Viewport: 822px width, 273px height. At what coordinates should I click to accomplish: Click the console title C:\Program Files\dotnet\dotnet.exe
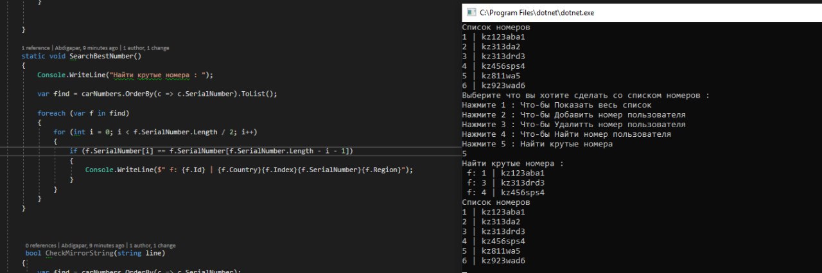(x=537, y=12)
